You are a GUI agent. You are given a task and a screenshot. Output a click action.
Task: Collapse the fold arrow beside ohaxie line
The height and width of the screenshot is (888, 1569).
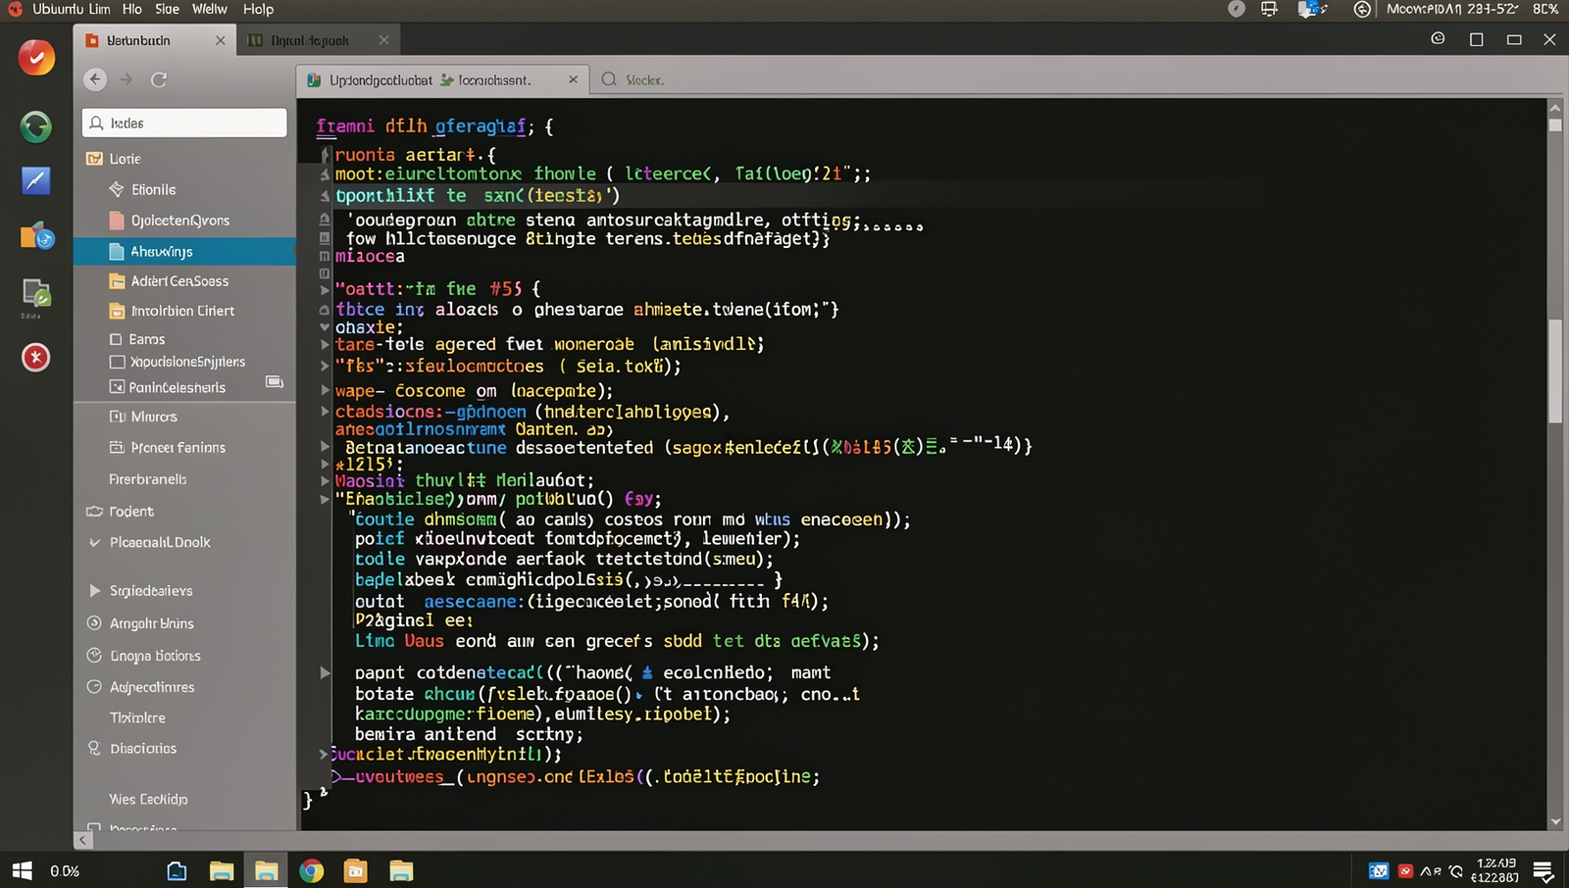(x=325, y=327)
